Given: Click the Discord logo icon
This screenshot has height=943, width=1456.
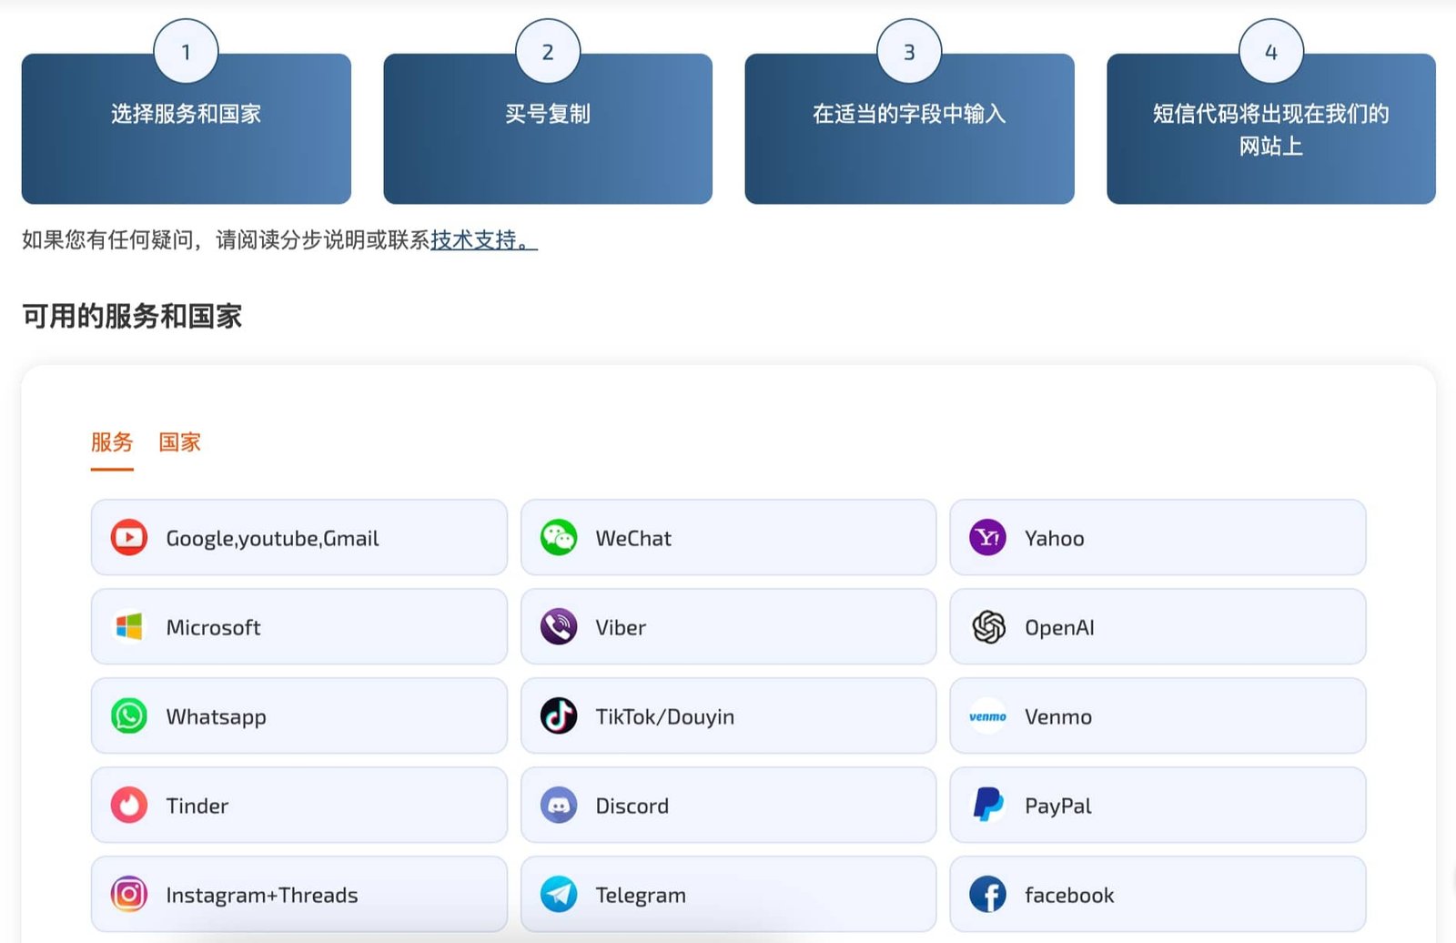Looking at the screenshot, I should tap(559, 806).
